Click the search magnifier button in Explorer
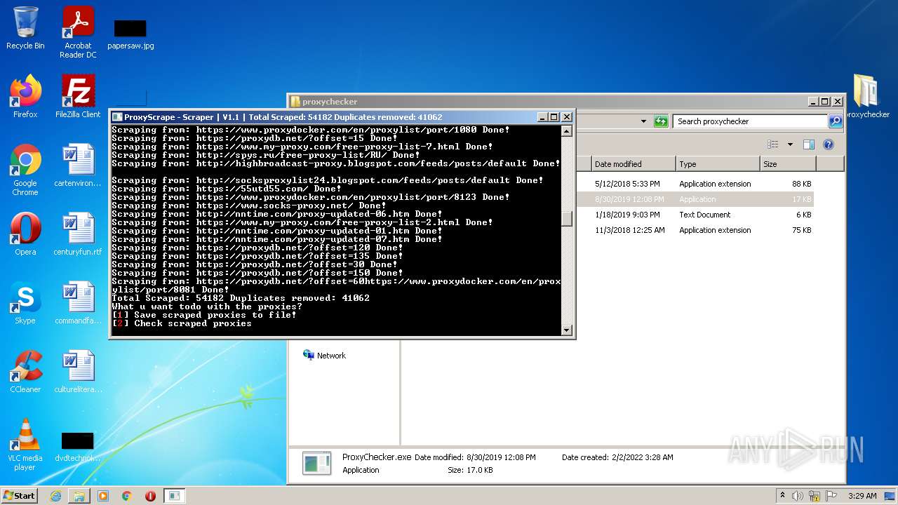Image resolution: width=898 pixels, height=505 pixels. (835, 121)
